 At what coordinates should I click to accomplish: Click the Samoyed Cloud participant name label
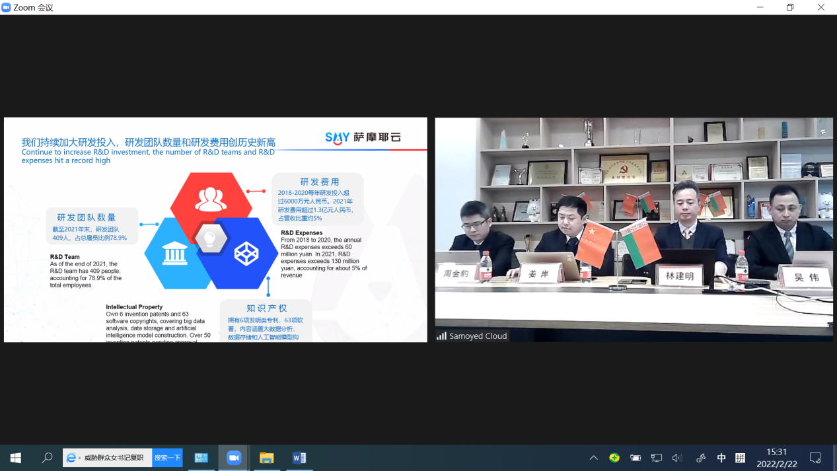(478, 336)
